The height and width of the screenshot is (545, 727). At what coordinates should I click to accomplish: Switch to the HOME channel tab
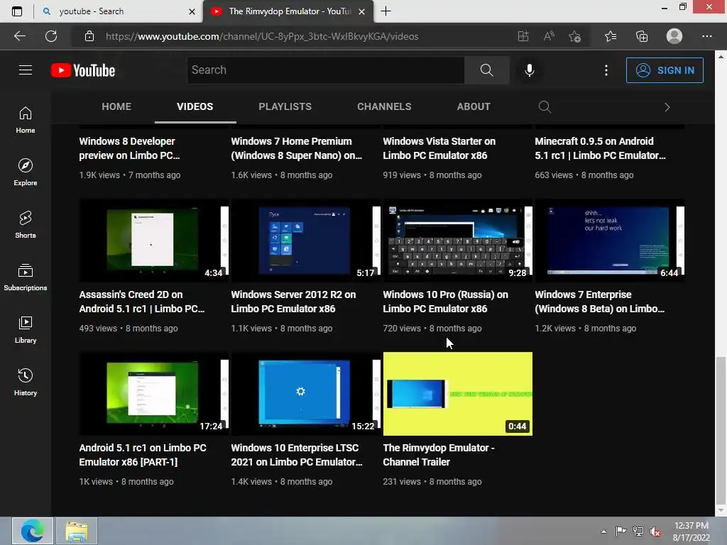point(116,106)
